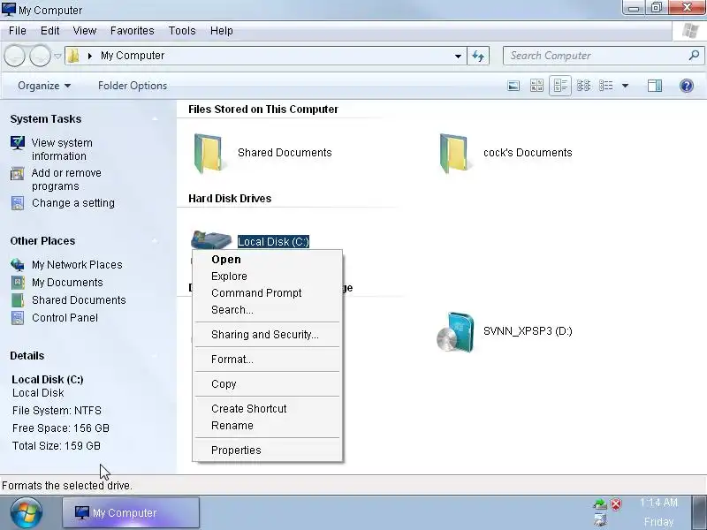This screenshot has width=707, height=530.
Task: Click the blue Help question mark icon
Action: point(687,86)
